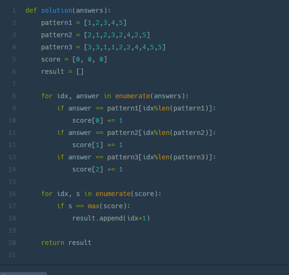Click 'score[0] += 1' statement
Viewport: 289px width, 275px height.
click(x=97, y=120)
